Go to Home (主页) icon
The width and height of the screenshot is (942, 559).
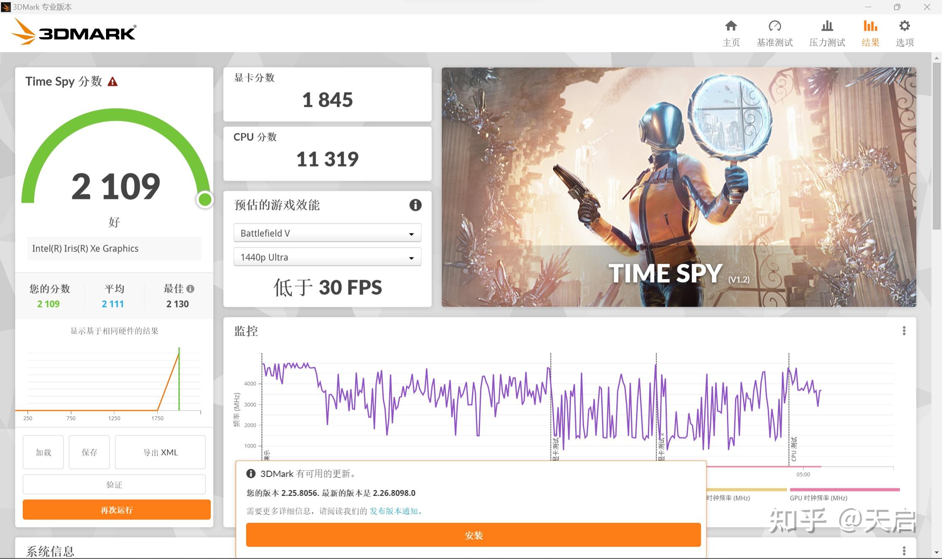click(731, 26)
